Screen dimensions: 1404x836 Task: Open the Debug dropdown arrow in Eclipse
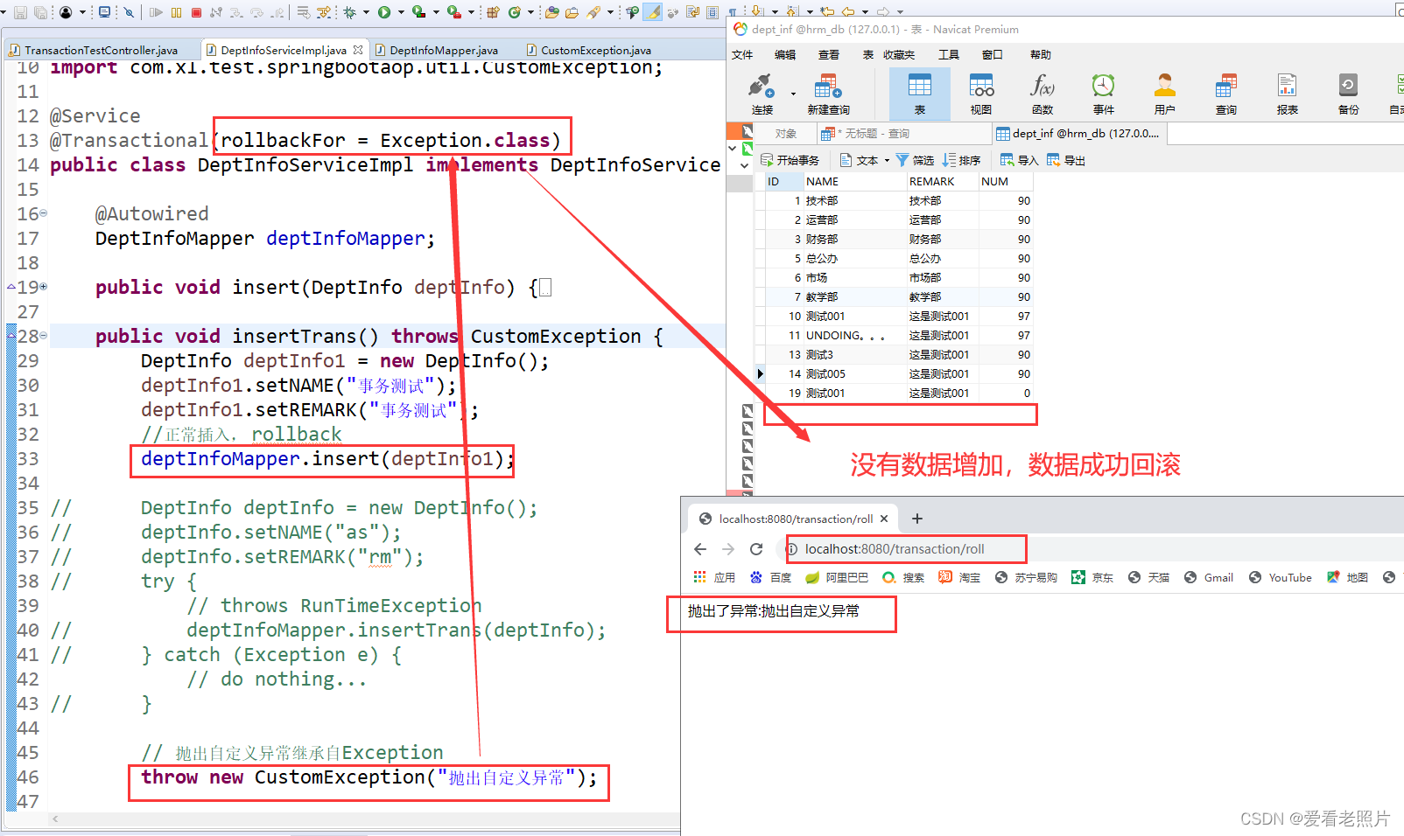pos(366,12)
